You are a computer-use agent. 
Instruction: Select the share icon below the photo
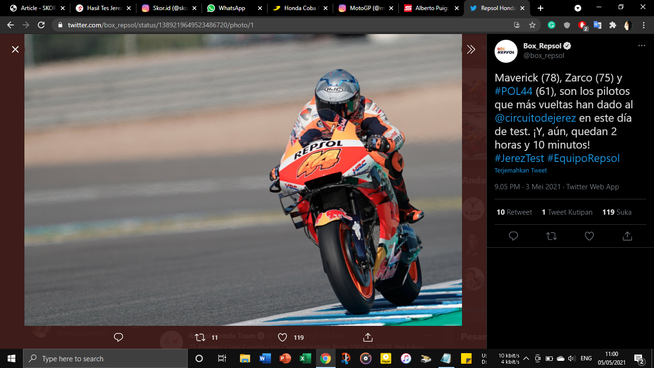coord(368,337)
